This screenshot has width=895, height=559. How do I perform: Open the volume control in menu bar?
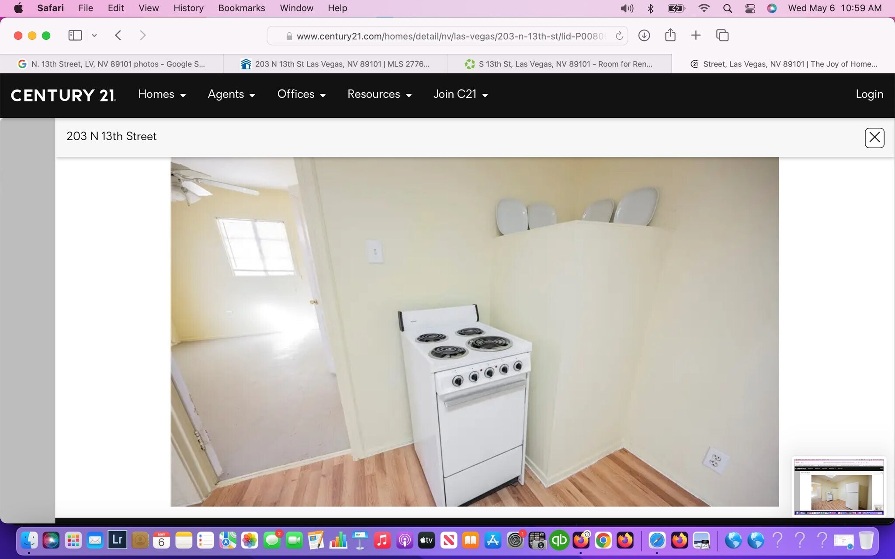(x=627, y=8)
